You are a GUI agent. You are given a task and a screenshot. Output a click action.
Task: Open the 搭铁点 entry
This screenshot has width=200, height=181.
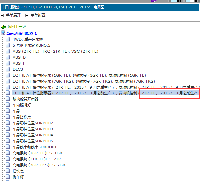click(18, 171)
